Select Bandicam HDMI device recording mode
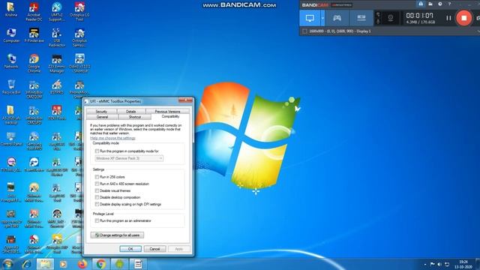480x270 pixels. [361, 18]
